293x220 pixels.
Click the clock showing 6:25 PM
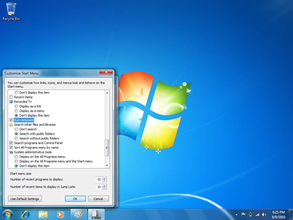pos(278,212)
